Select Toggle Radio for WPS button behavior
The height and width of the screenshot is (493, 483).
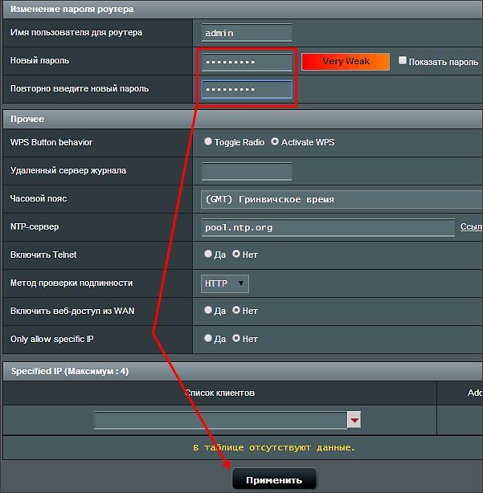207,141
